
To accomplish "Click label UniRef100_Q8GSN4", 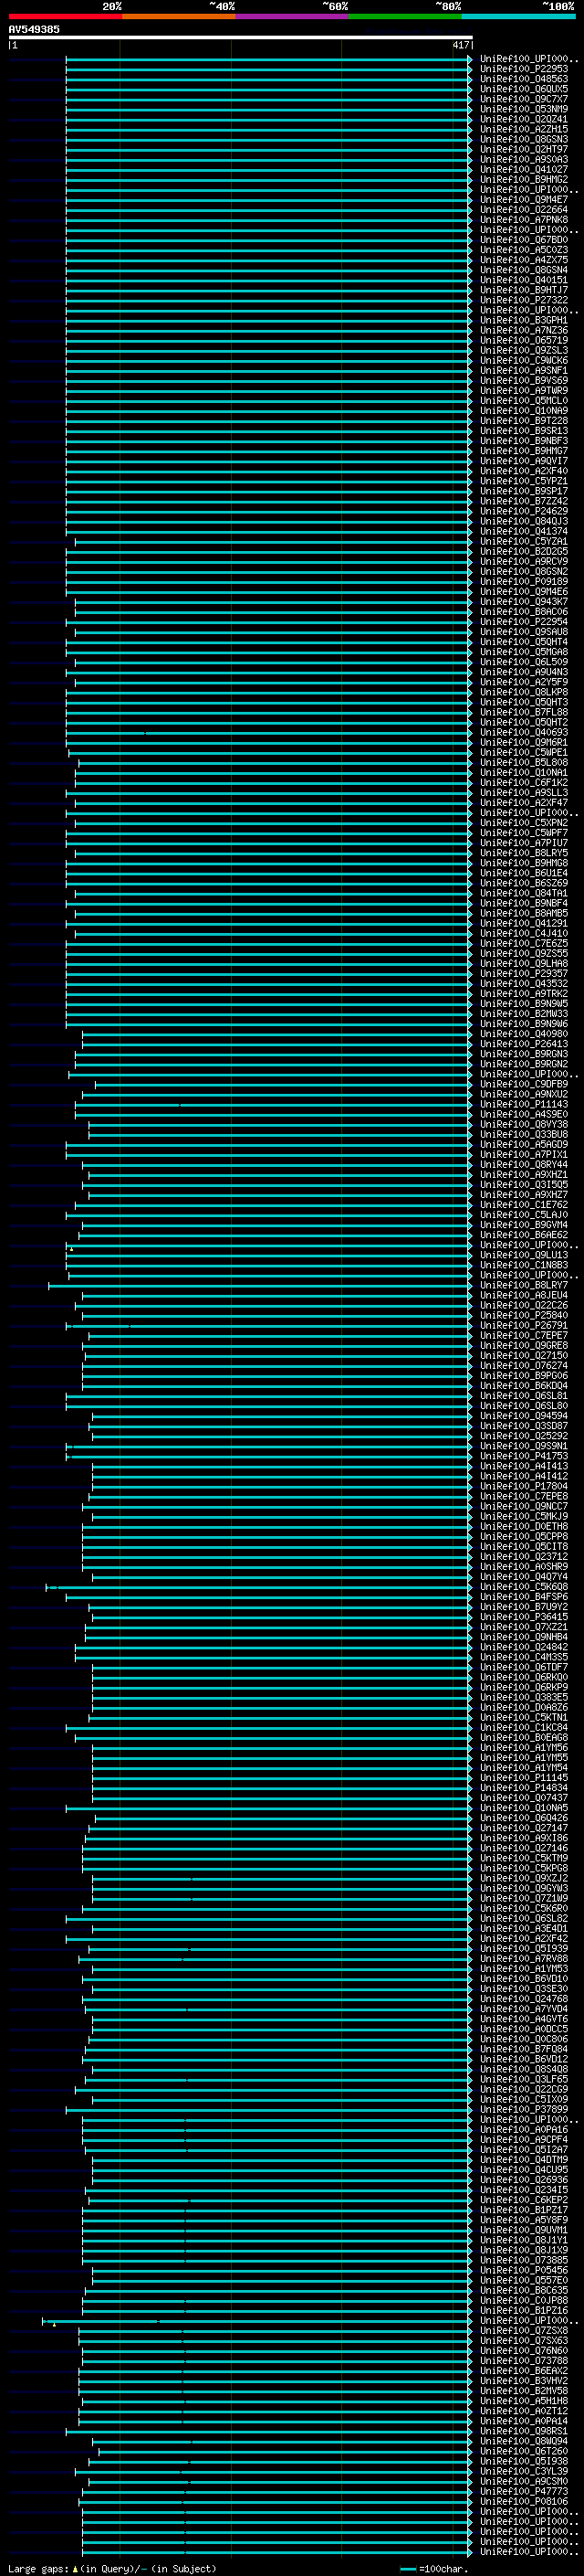I will click(x=524, y=270).
